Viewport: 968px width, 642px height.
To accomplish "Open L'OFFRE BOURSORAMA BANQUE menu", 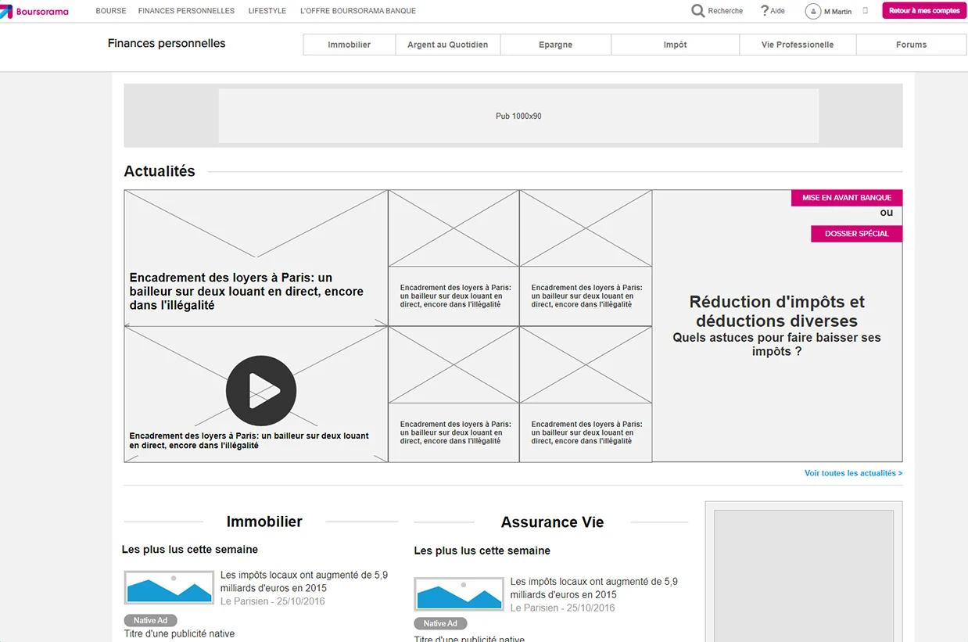I will [x=358, y=11].
